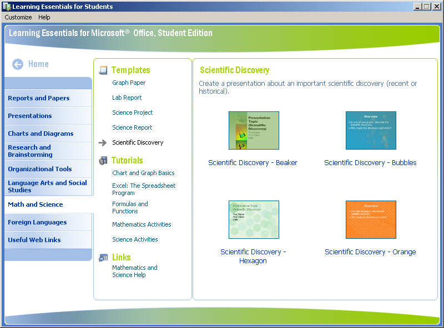
Task: Open Chart and Graph Basics tutorial
Action: click(x=143, y=173)
